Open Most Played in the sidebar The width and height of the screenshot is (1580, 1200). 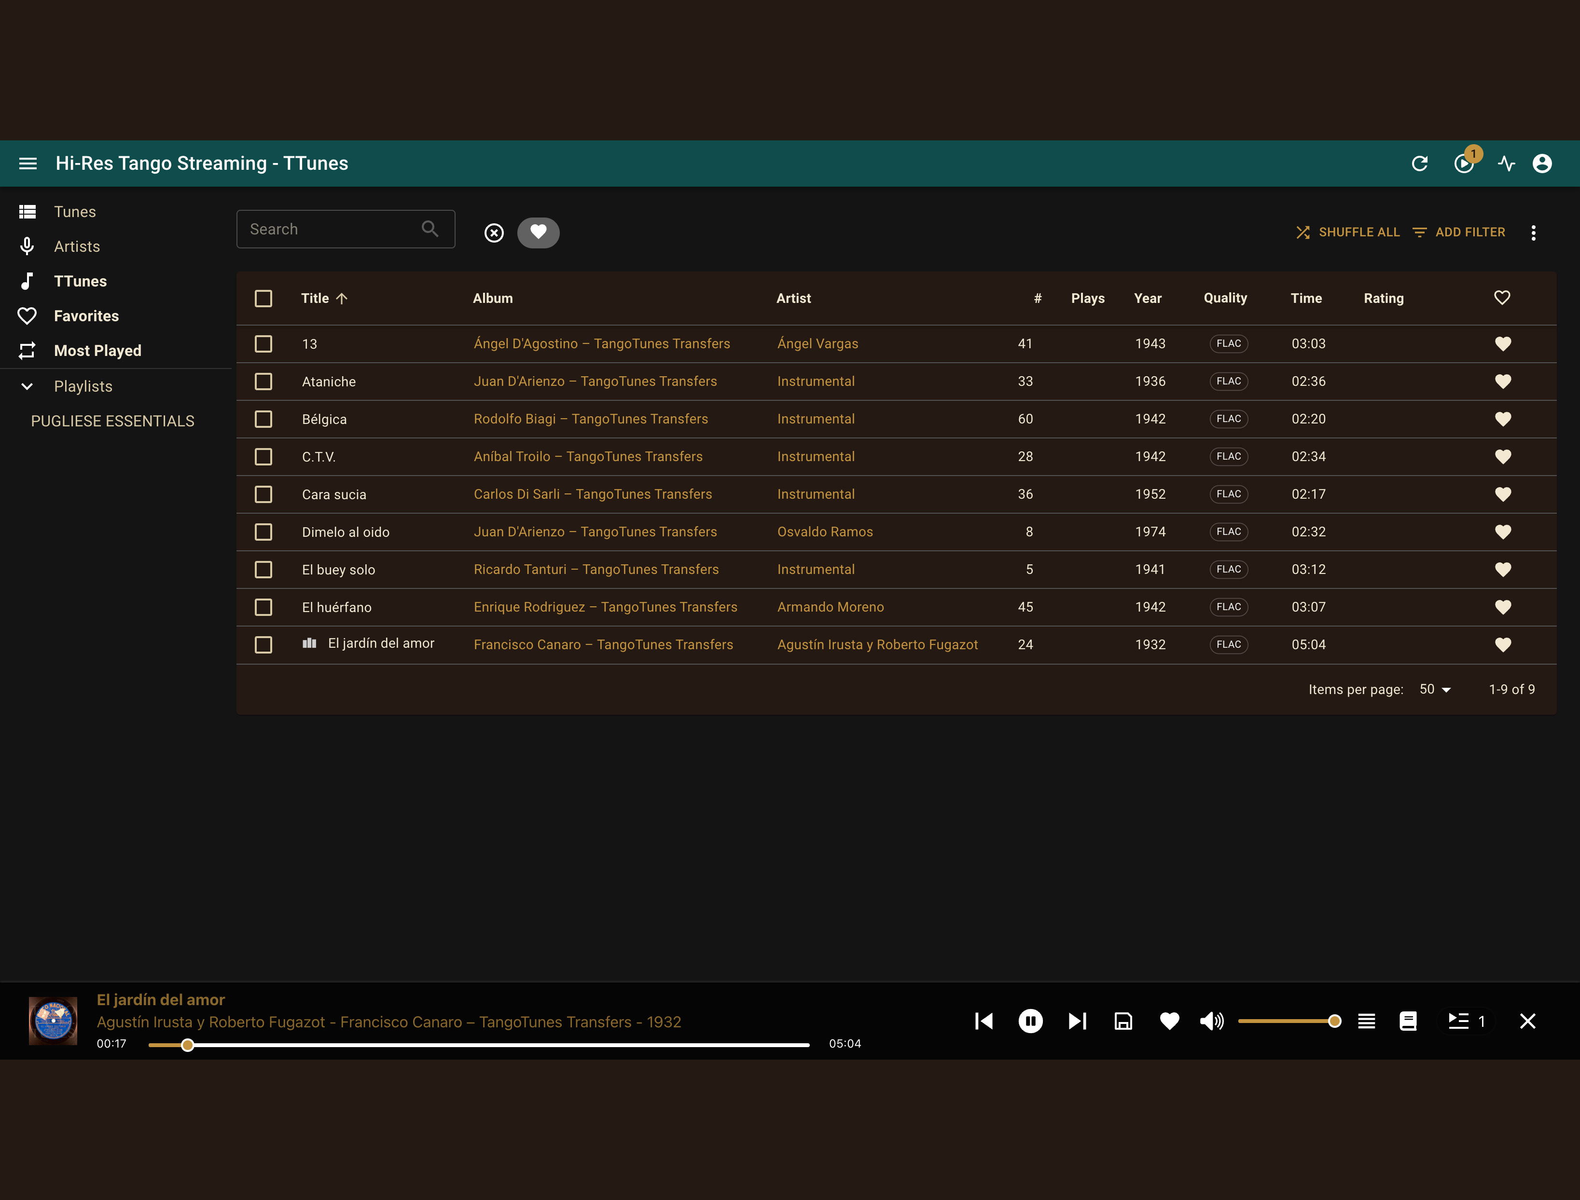[98, 351]
